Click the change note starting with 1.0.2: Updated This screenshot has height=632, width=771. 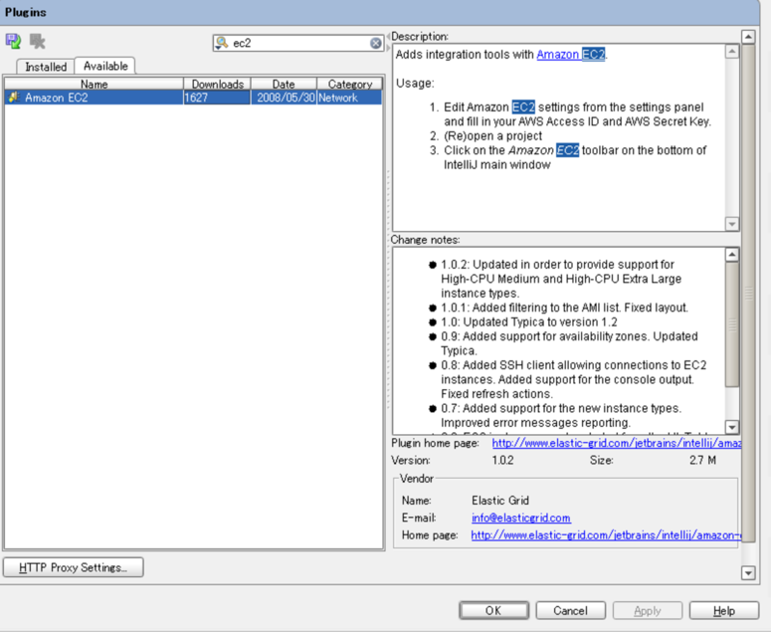click(561, 279)
